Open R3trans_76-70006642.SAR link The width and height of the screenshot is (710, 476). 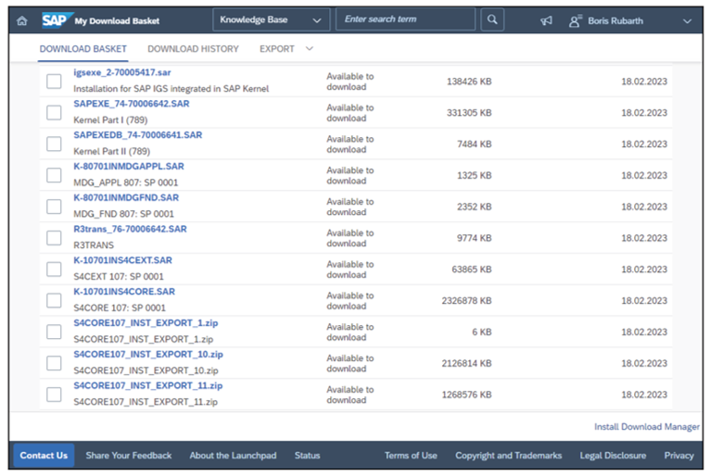[130, 229]
